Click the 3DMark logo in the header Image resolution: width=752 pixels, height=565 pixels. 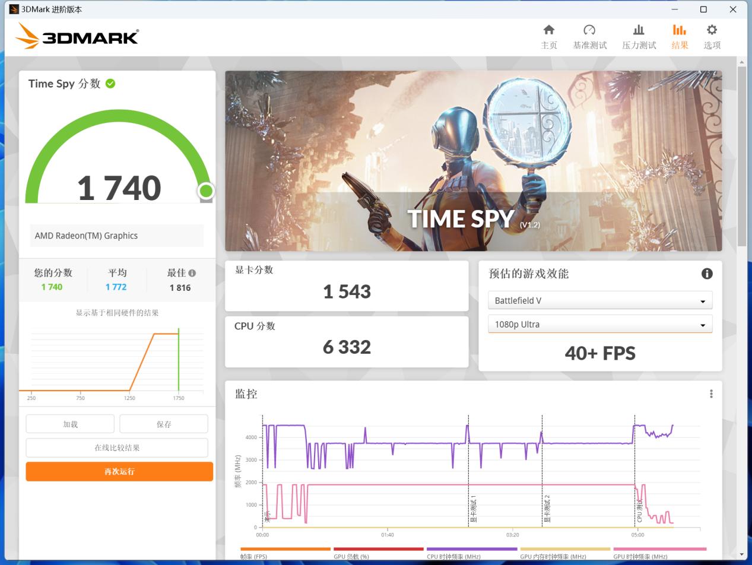[x=77, y=36]
